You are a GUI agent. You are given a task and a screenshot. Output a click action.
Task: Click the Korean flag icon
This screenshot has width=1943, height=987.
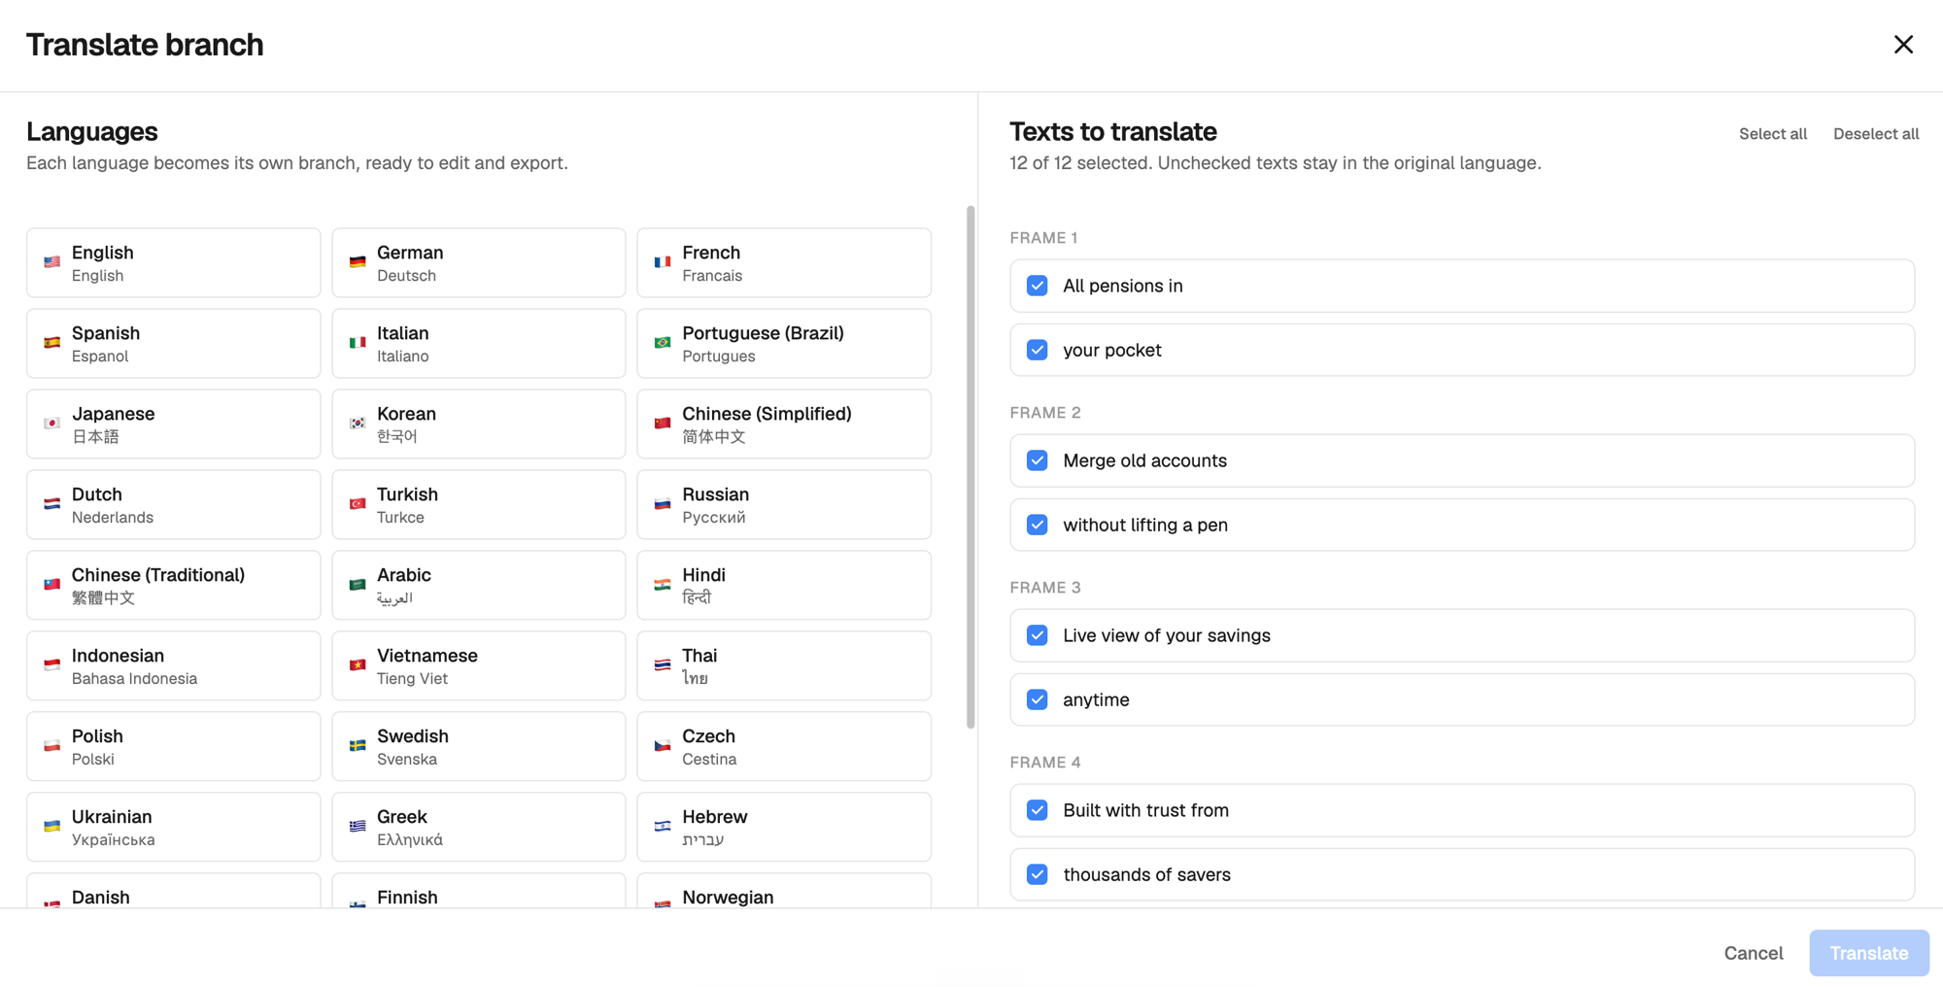[x=358, y=424]
